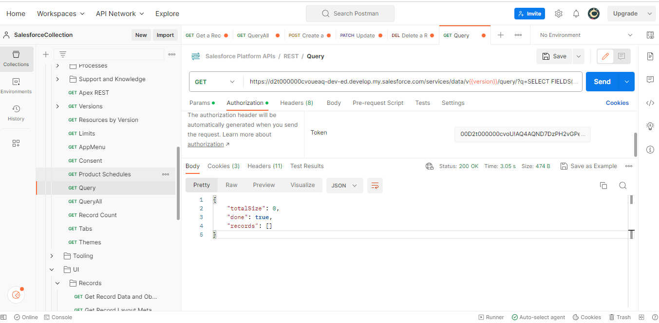Image resolution: width=659 pixels, height=323 pixels.
Task: Select the Raw response view
Action: (x=231, y=185)
